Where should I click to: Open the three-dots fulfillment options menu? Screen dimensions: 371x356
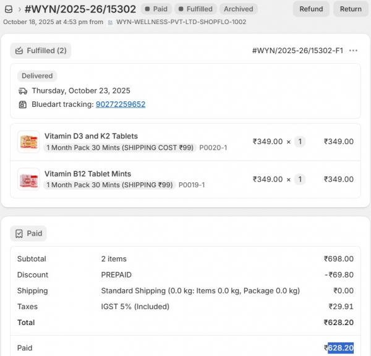point(353,51)
